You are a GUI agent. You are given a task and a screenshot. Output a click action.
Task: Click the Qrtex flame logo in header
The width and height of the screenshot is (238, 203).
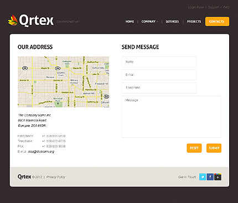tap(13, 20)
